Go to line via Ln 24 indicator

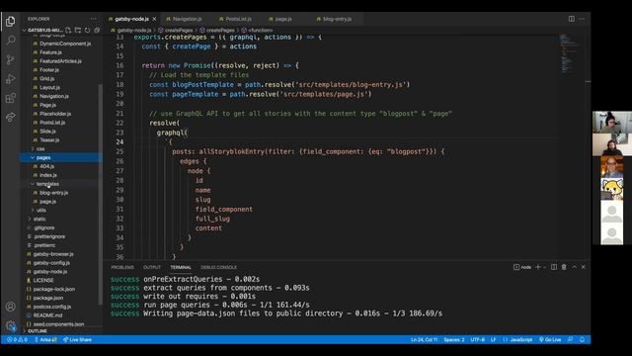coord(424,340)
